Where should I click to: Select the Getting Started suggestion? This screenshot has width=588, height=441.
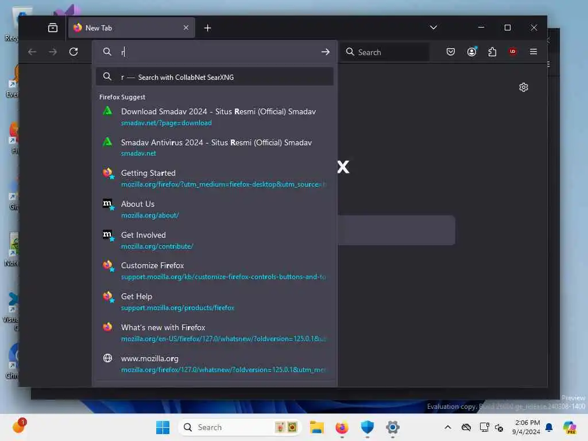(x=215, y=178)
